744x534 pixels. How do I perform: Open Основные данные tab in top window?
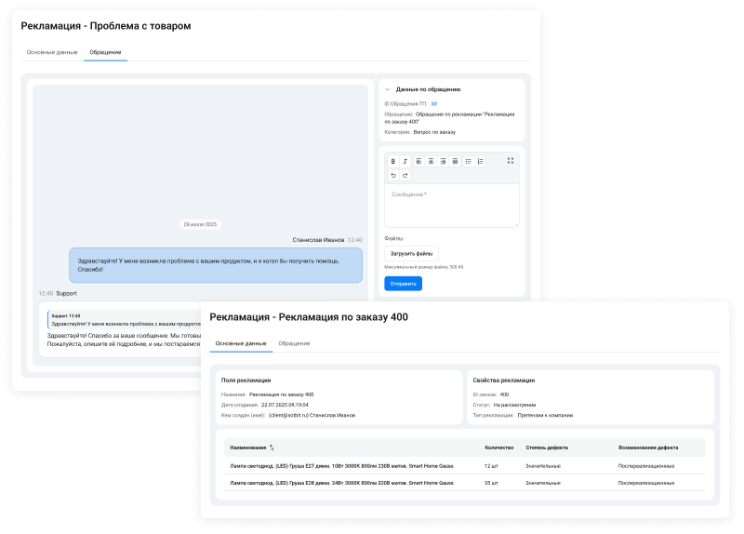52,52
